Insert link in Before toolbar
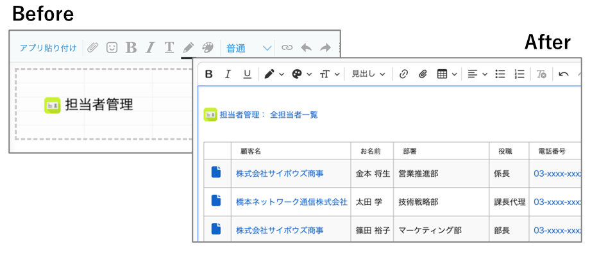Screen dimensions: 590x253 click(x=287, y=47)
